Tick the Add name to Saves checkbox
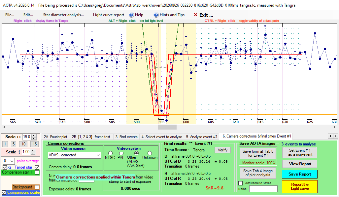Image resolution: width=339 pixels, height=197 pixels. [240, 183]
